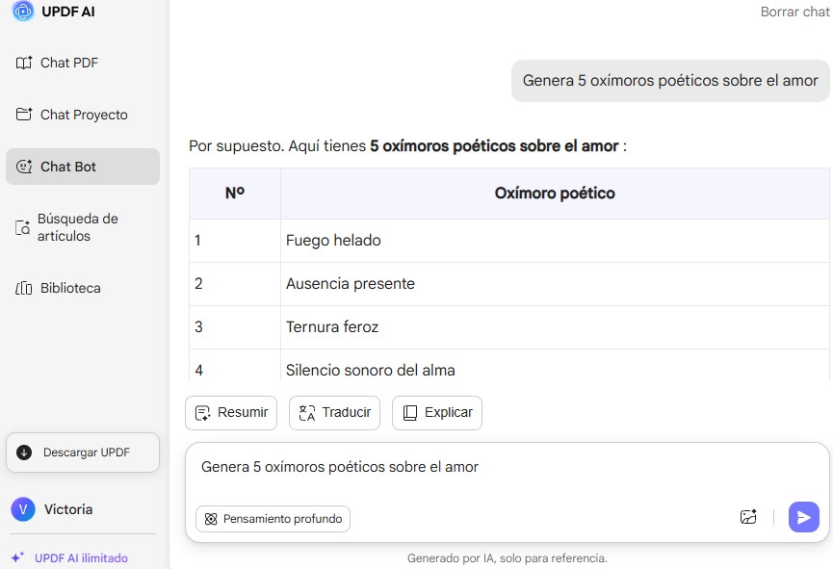This screenshot has height=569, width=833.
Task: Click the Biblioteca books icon
Action: click(x=24, y=288)
